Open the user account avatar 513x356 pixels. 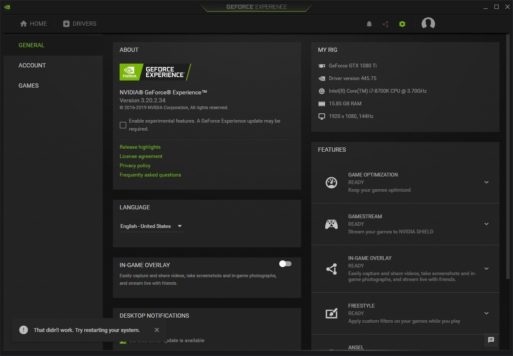tap(428, 24)
